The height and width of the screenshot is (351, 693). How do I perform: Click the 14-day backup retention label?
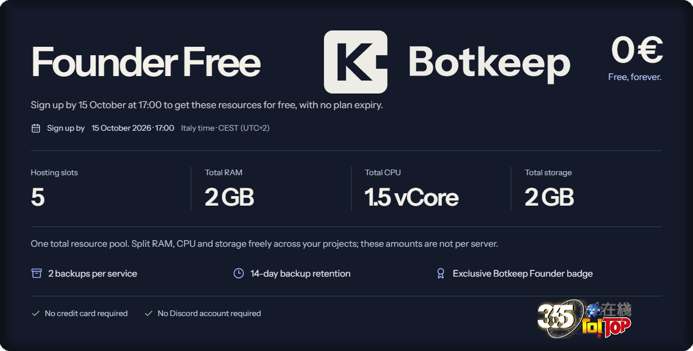[x=300, y=274]
